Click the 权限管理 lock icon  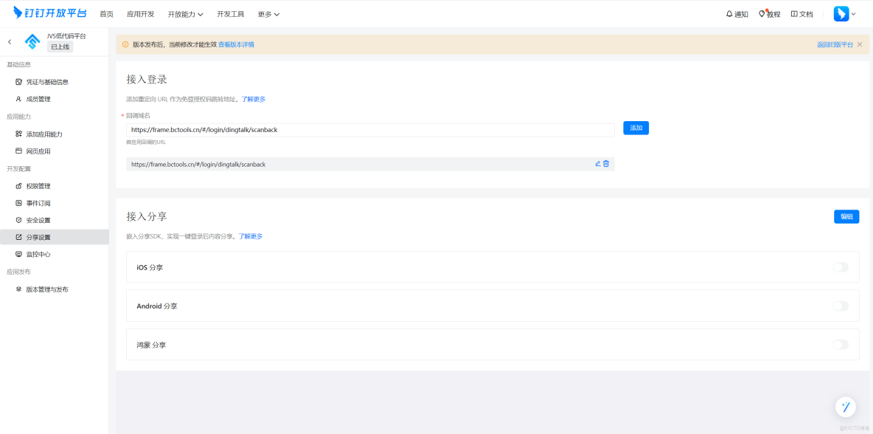click(x=18, y=186)
